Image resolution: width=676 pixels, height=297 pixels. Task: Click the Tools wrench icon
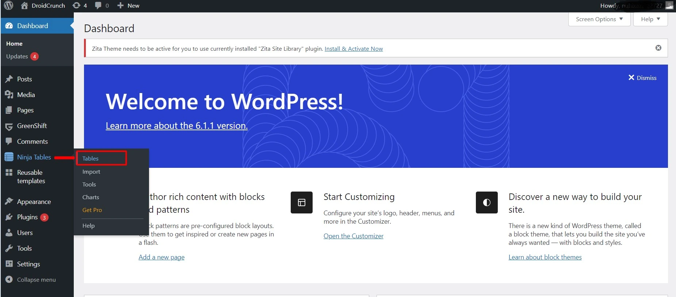9,248
